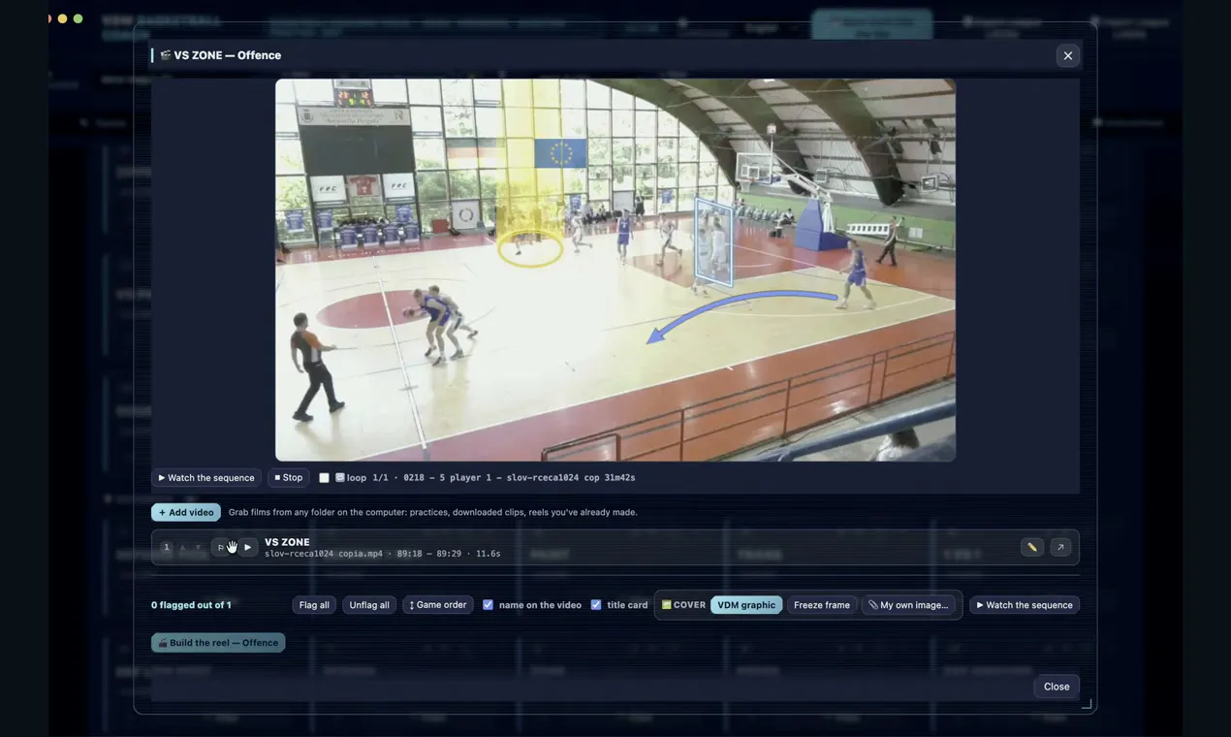Uncheck name on the video
1231x737 pixels.
[488, 605]
